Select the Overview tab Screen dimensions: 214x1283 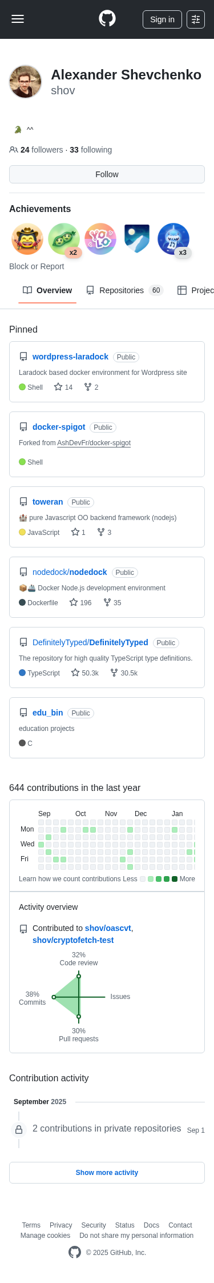(x=47, y=290)
